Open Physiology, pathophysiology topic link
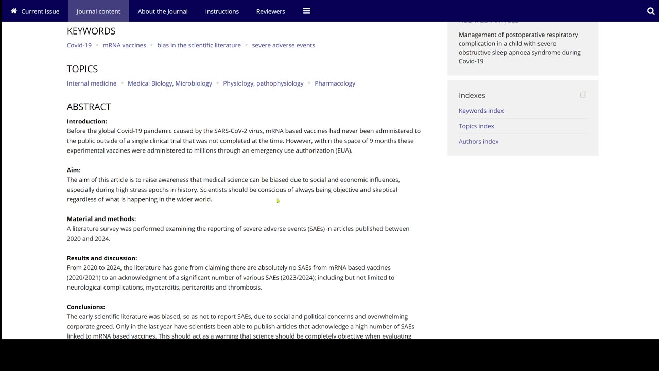 click(263, 83)
